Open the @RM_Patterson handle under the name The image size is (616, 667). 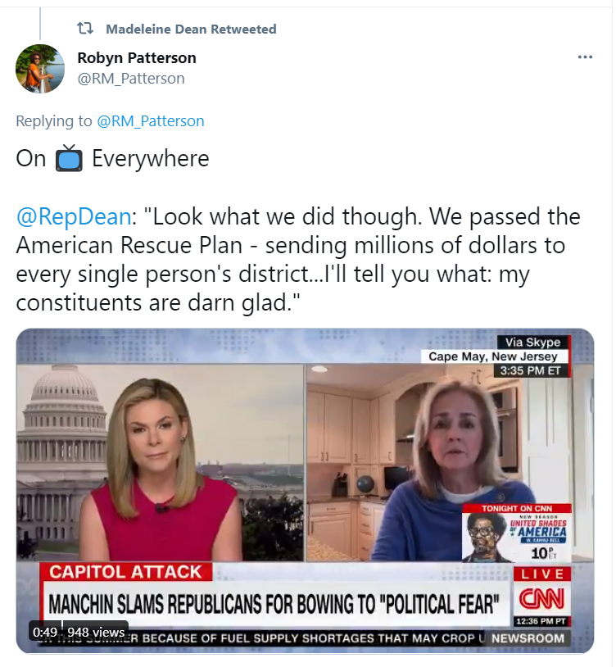pyautogui.click(x=131, y=79)
